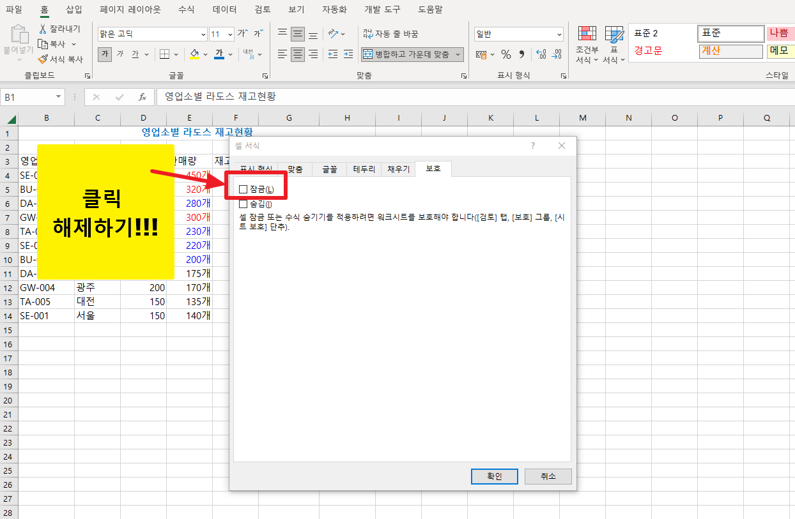Click the 취소 cancel button
The width and height of the screenshot is (795, 519).
[x=548, y=476]
